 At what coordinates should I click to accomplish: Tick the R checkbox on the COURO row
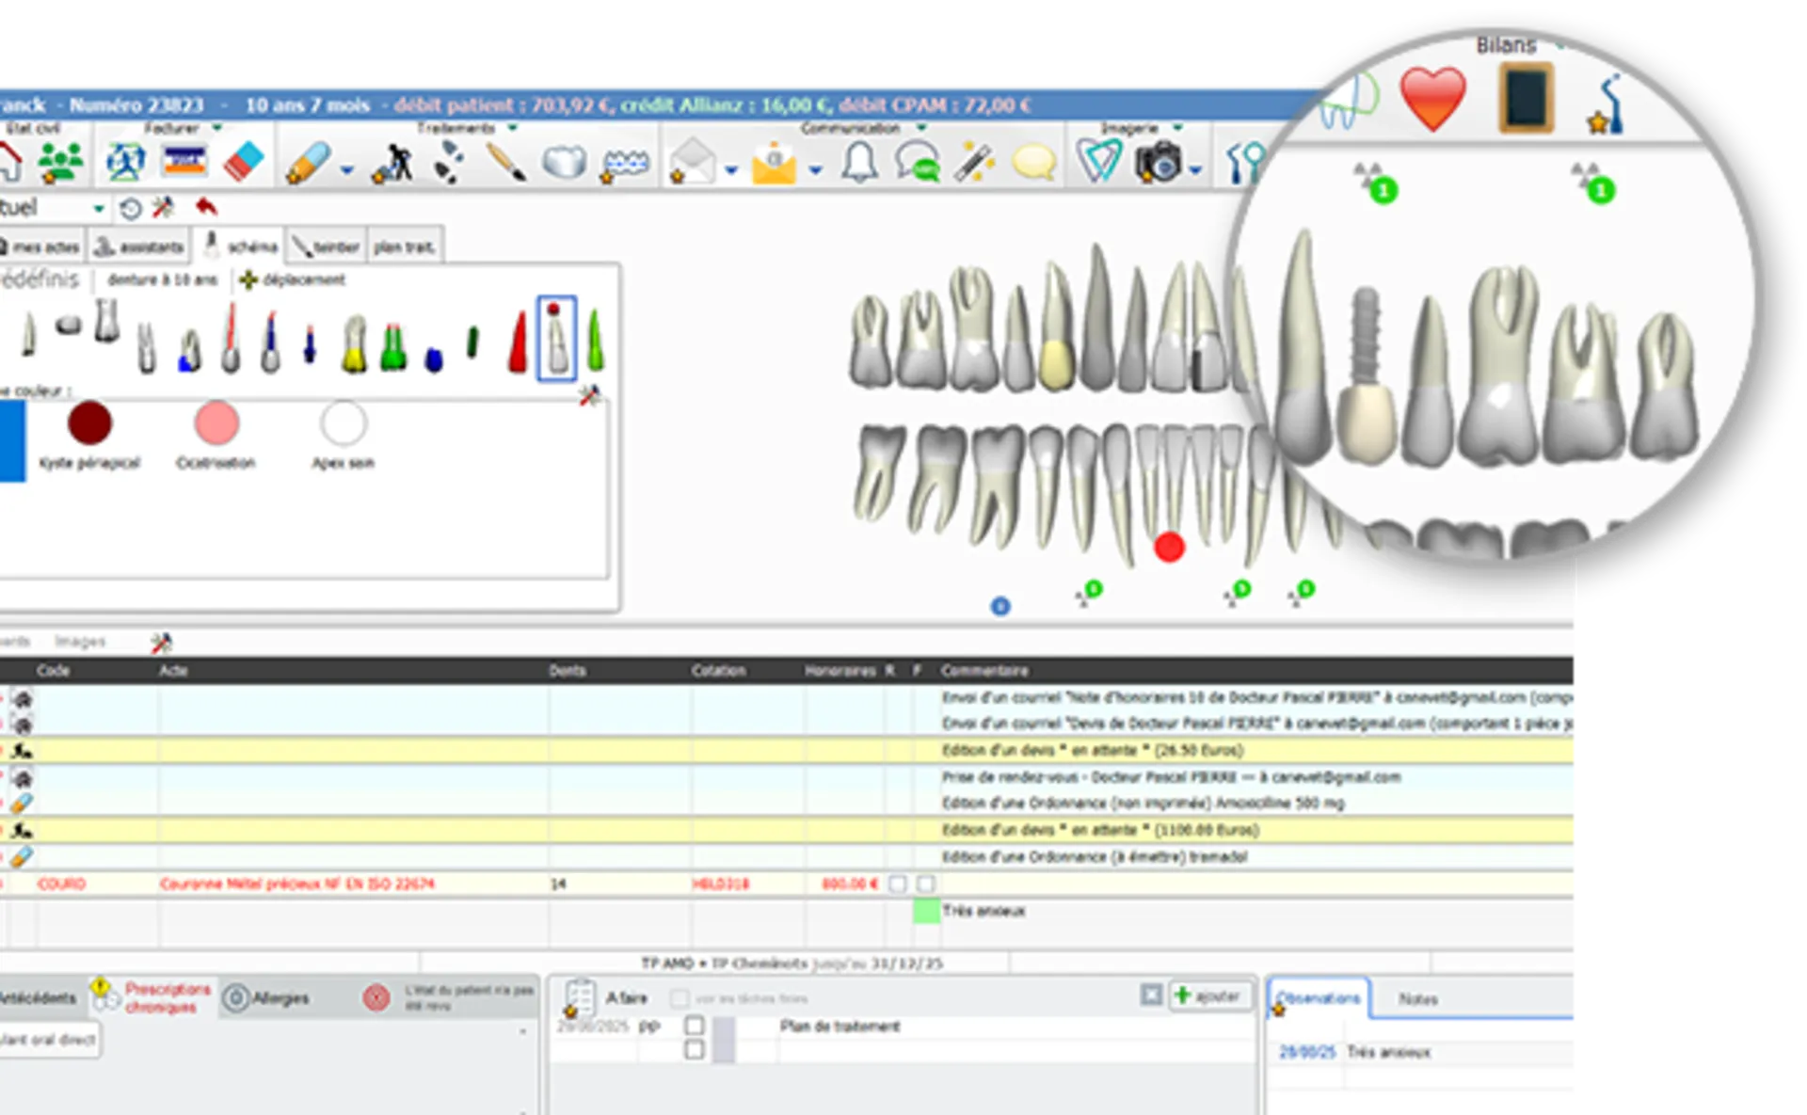click(898, 884)
